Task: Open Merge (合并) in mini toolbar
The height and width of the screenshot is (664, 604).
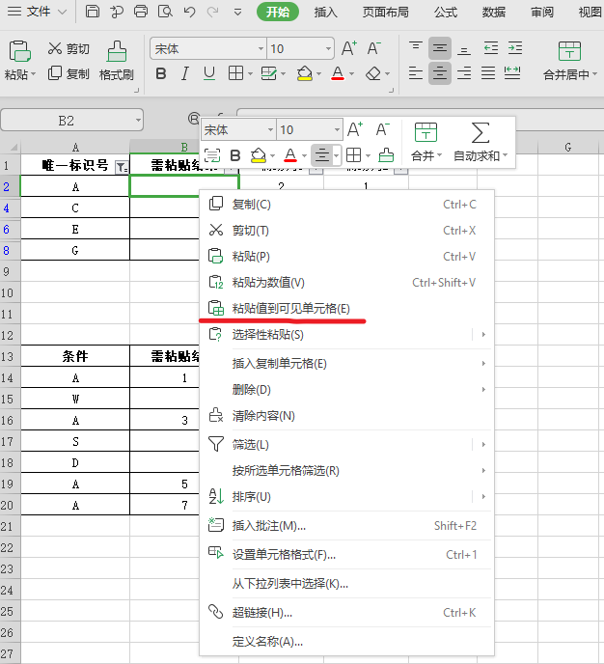Action: pos(426,142)
